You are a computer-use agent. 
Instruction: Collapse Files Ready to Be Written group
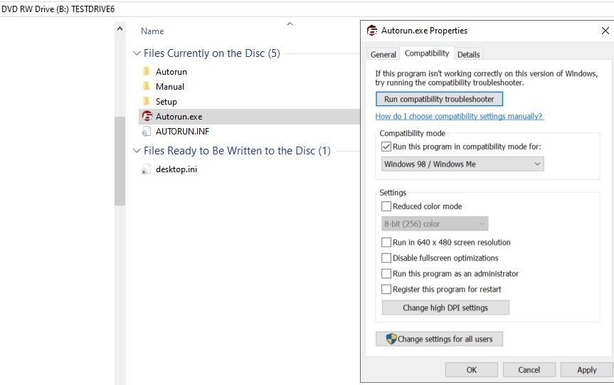[137, 150]
